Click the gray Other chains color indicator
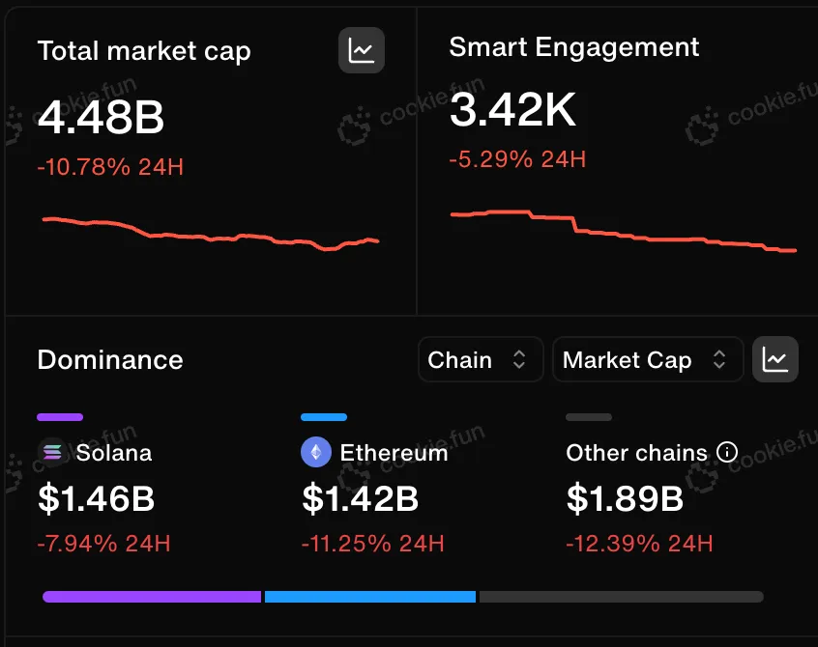 [589, 417]
